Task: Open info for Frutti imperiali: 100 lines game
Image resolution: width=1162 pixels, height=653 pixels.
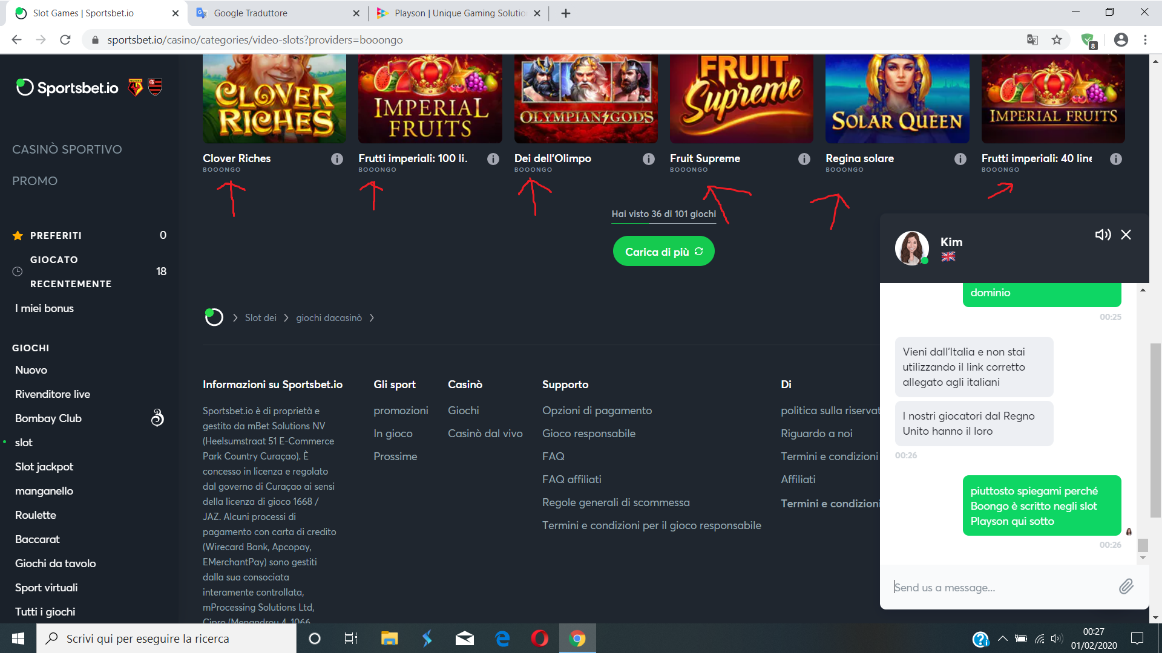Action: tap(493, 159)
